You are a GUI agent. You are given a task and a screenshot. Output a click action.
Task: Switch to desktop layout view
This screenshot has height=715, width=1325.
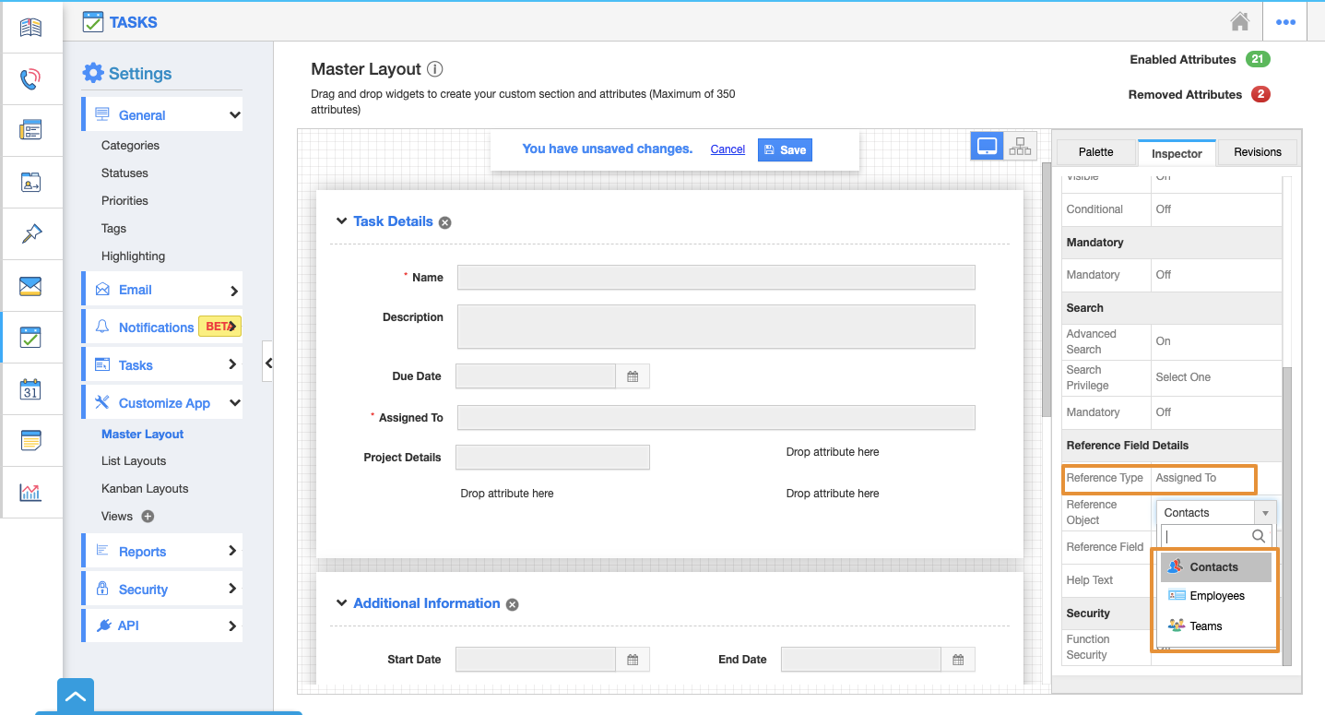pos(988,146)
